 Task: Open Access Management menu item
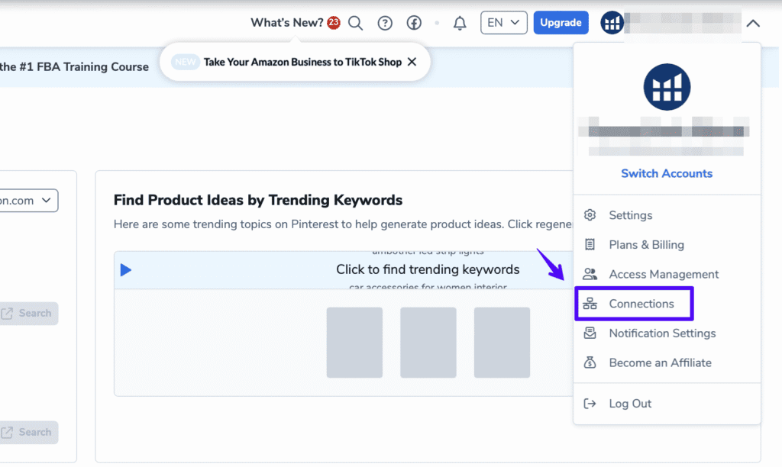pos(663,274)
